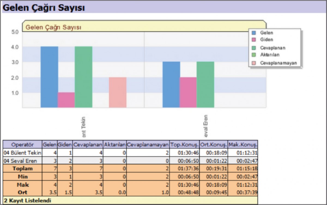Click '01:30:46' in the Bülent Tekin row
Viewport: 327px width, 205px height.
click(x=184, y=153)
